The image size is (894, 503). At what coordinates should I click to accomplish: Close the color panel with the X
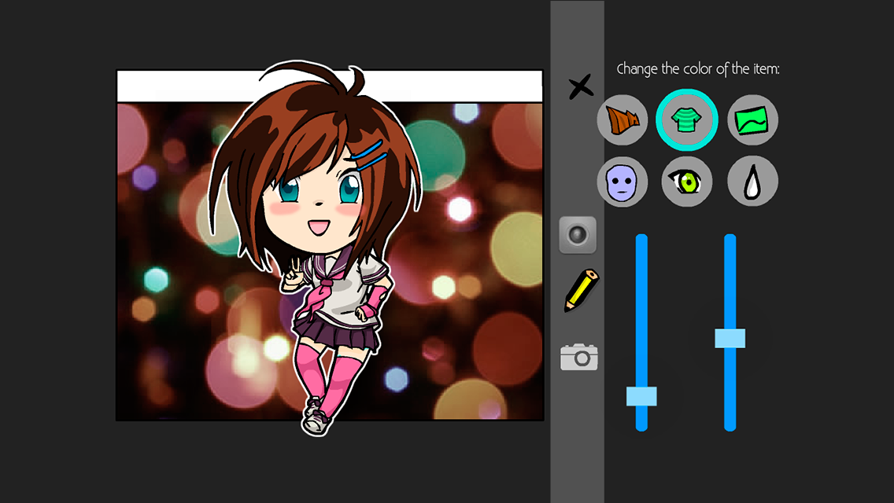pyautogui.click(x=581, y=87)
